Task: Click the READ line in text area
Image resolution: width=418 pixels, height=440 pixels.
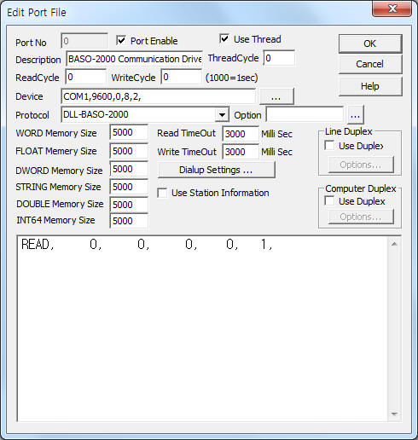Action: 147,245
